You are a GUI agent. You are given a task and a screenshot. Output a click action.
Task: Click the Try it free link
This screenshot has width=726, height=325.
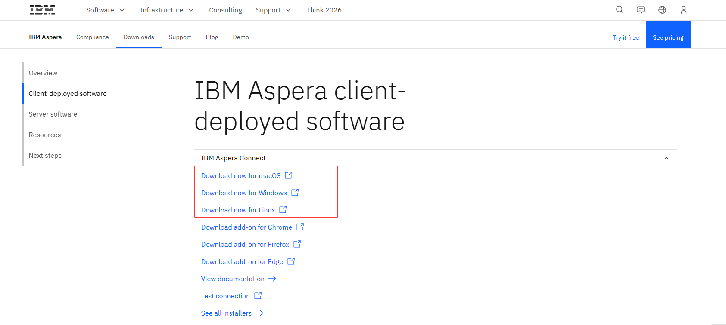point(626,37)
